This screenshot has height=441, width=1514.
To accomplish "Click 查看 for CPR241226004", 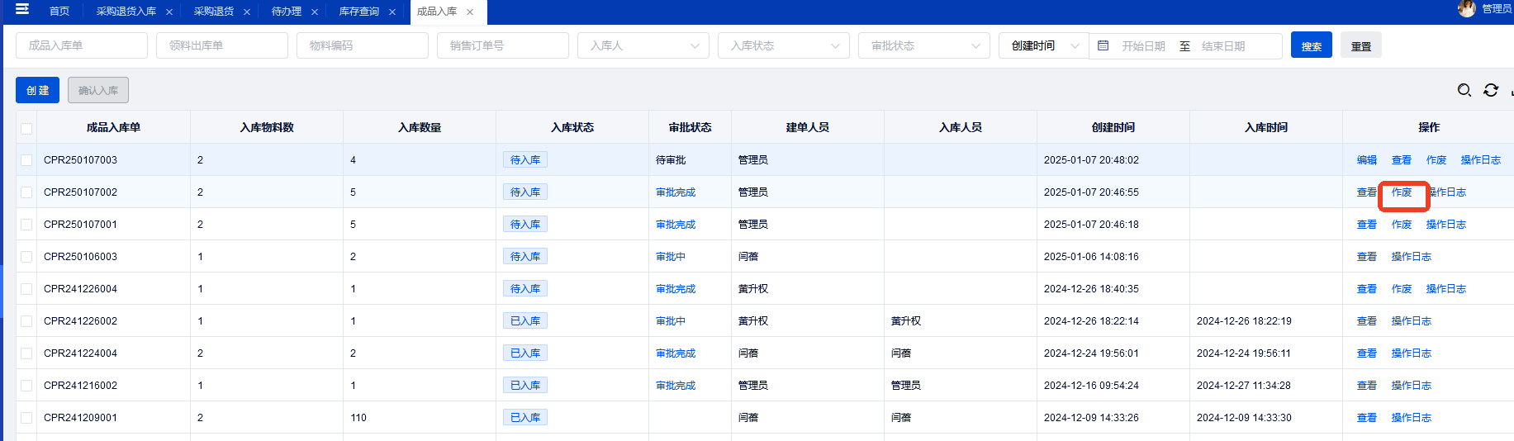I will (x=1367, y=289).
